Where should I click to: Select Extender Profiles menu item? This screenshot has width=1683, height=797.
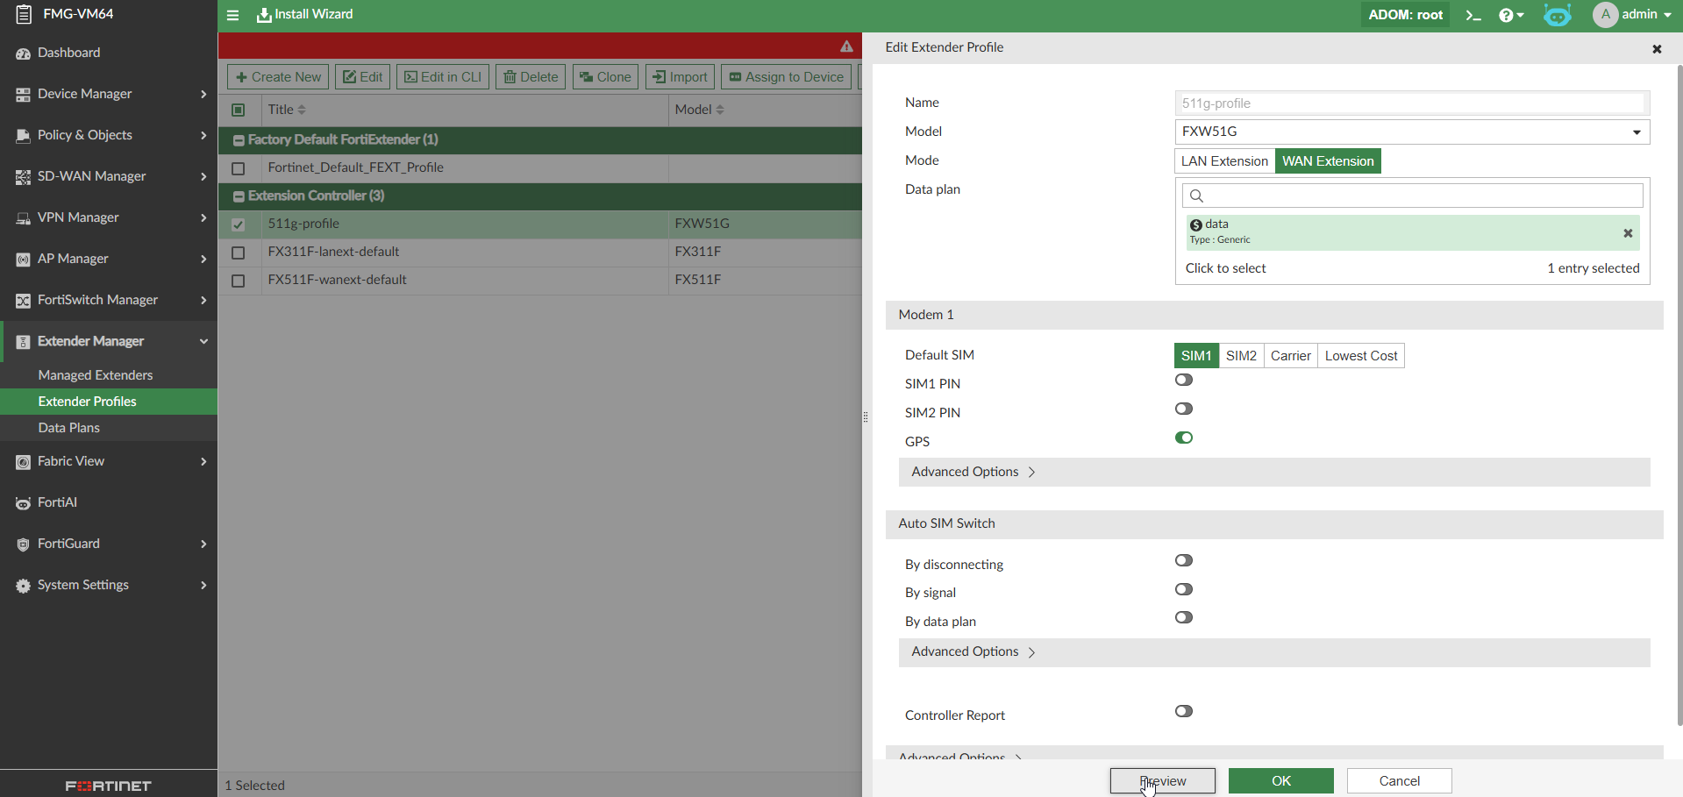click(x=109, y=402)
